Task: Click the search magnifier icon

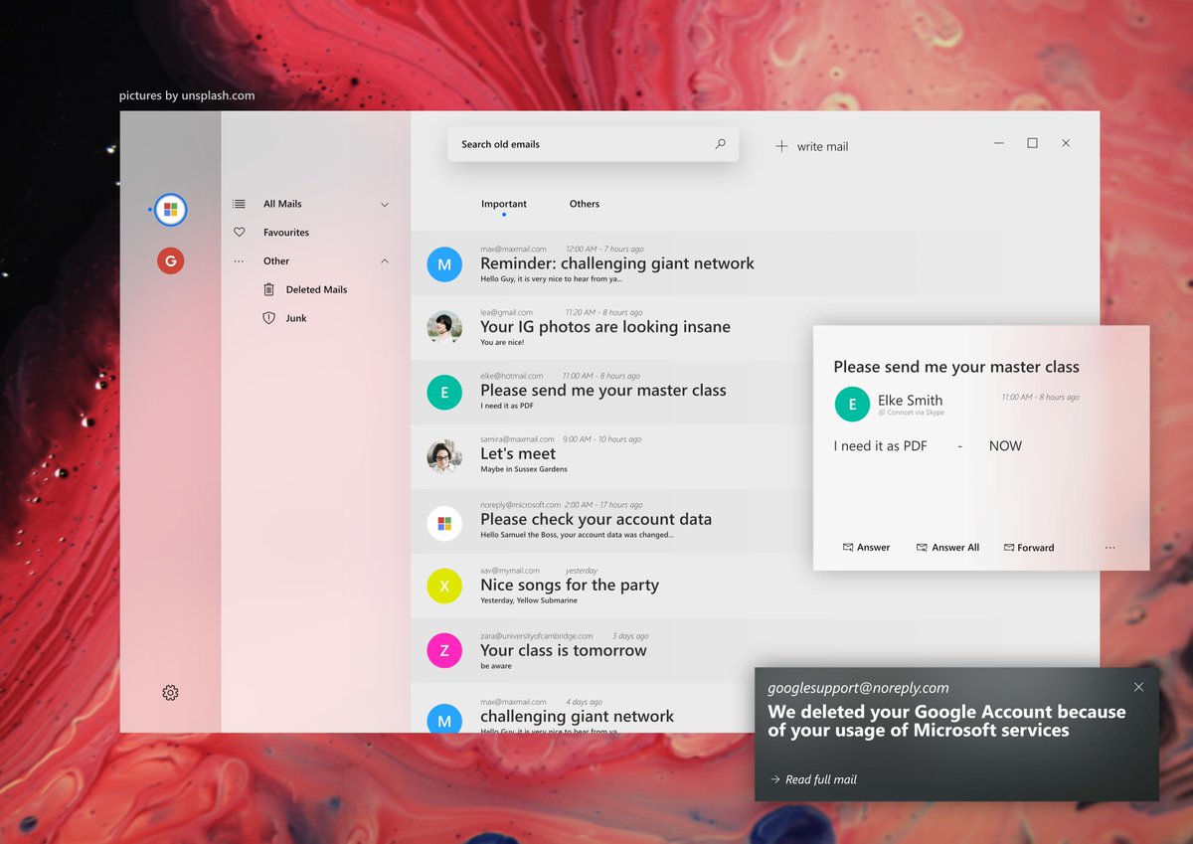Action: coord(720,143)
